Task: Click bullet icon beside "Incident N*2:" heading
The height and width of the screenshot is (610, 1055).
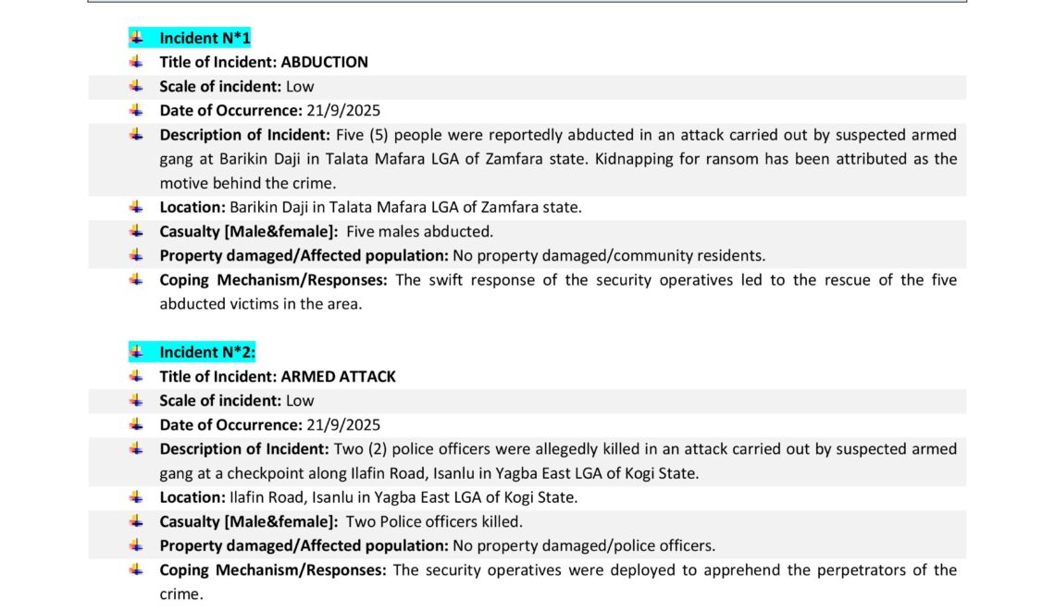Action: (136, 352)
